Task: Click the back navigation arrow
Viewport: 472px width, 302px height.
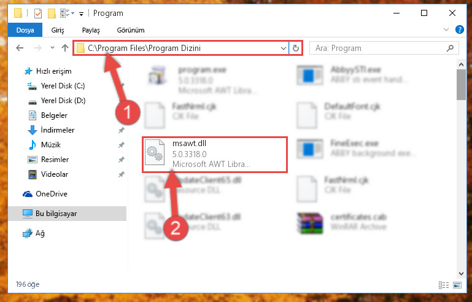Action: tap(20, 48)
